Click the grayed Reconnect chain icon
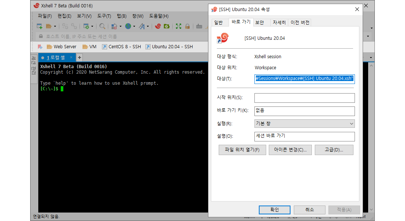405x221 pixels. (74, 26)
